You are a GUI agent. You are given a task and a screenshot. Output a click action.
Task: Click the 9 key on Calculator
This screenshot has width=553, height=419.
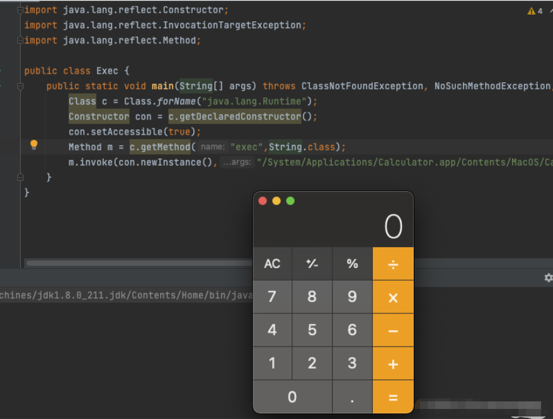pos(352,297)
